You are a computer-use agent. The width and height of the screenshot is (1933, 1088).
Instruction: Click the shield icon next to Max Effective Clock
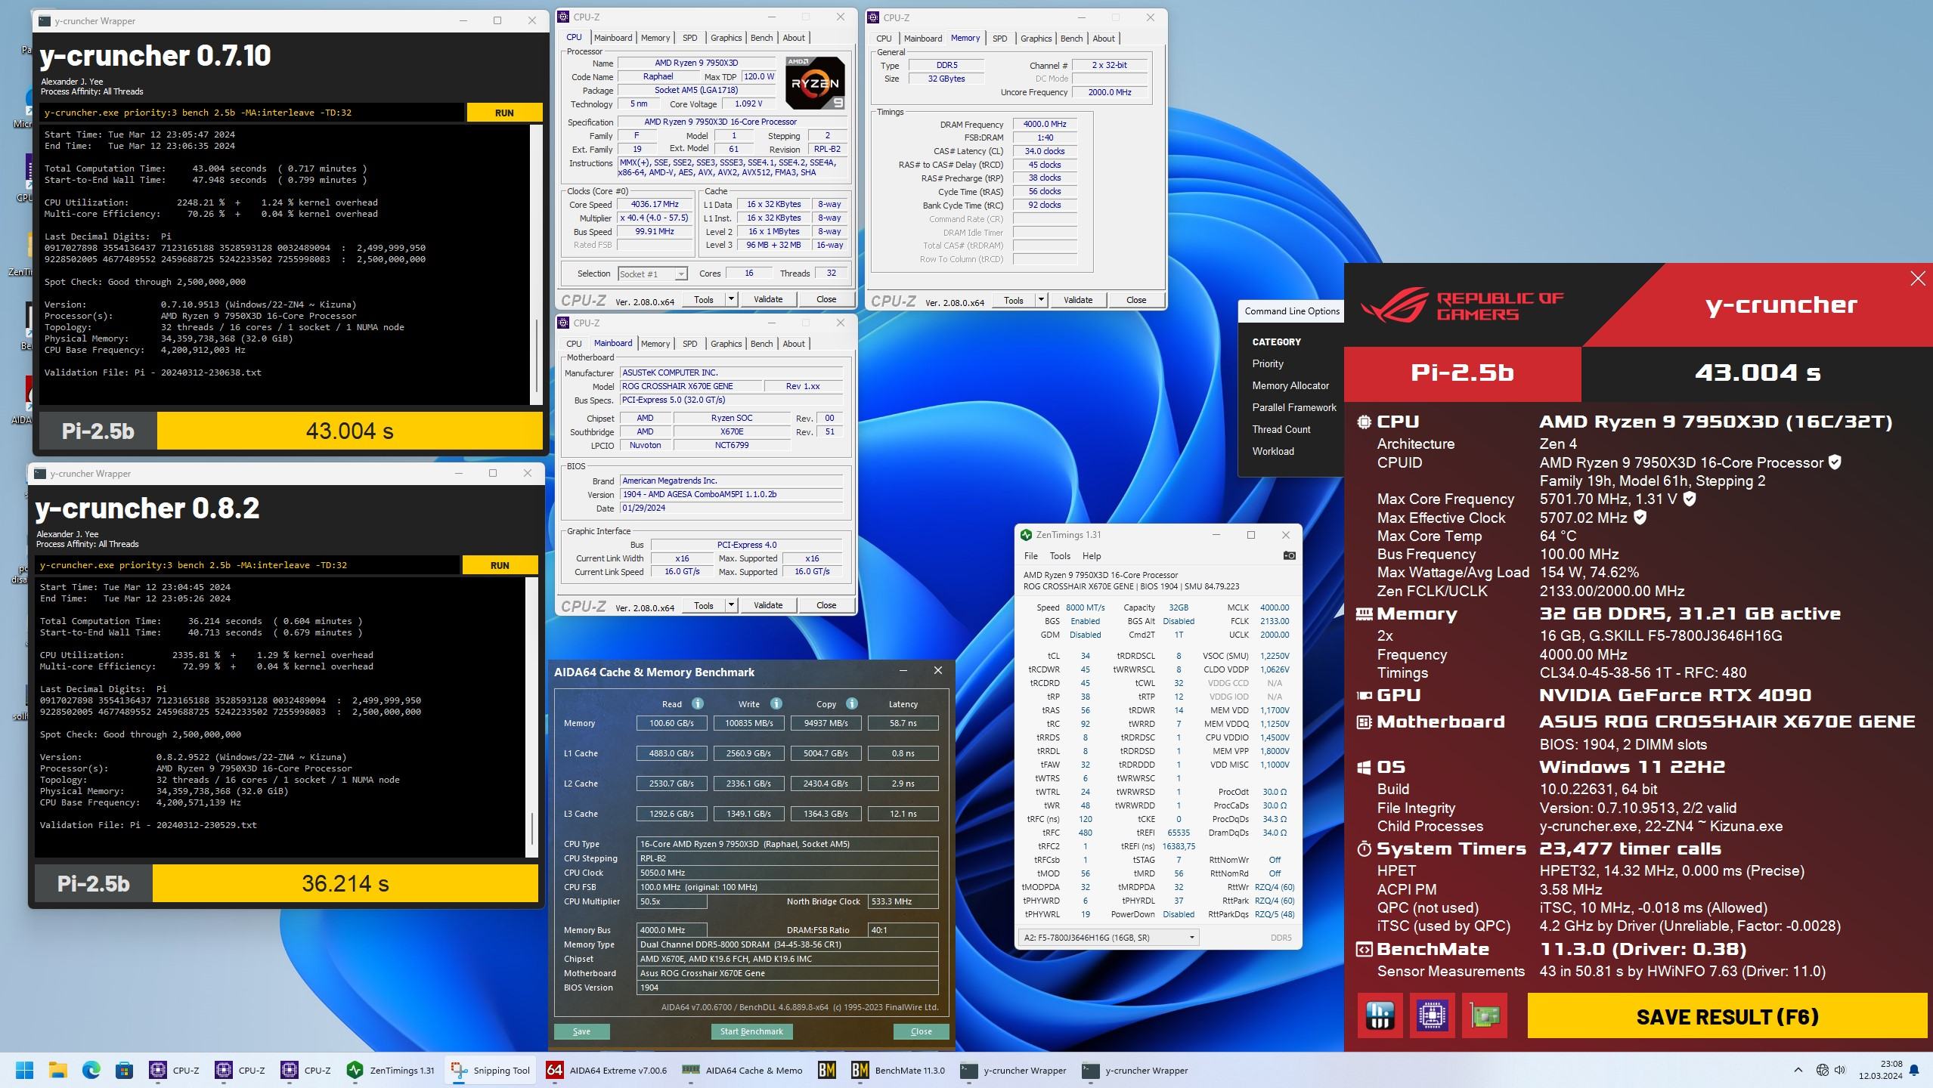1640,518
